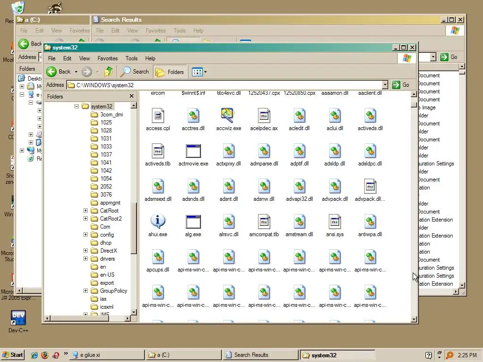Switch to Search Results taskbar button

click(260, 355)
